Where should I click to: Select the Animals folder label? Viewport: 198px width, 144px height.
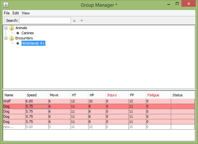coord(21,28)
